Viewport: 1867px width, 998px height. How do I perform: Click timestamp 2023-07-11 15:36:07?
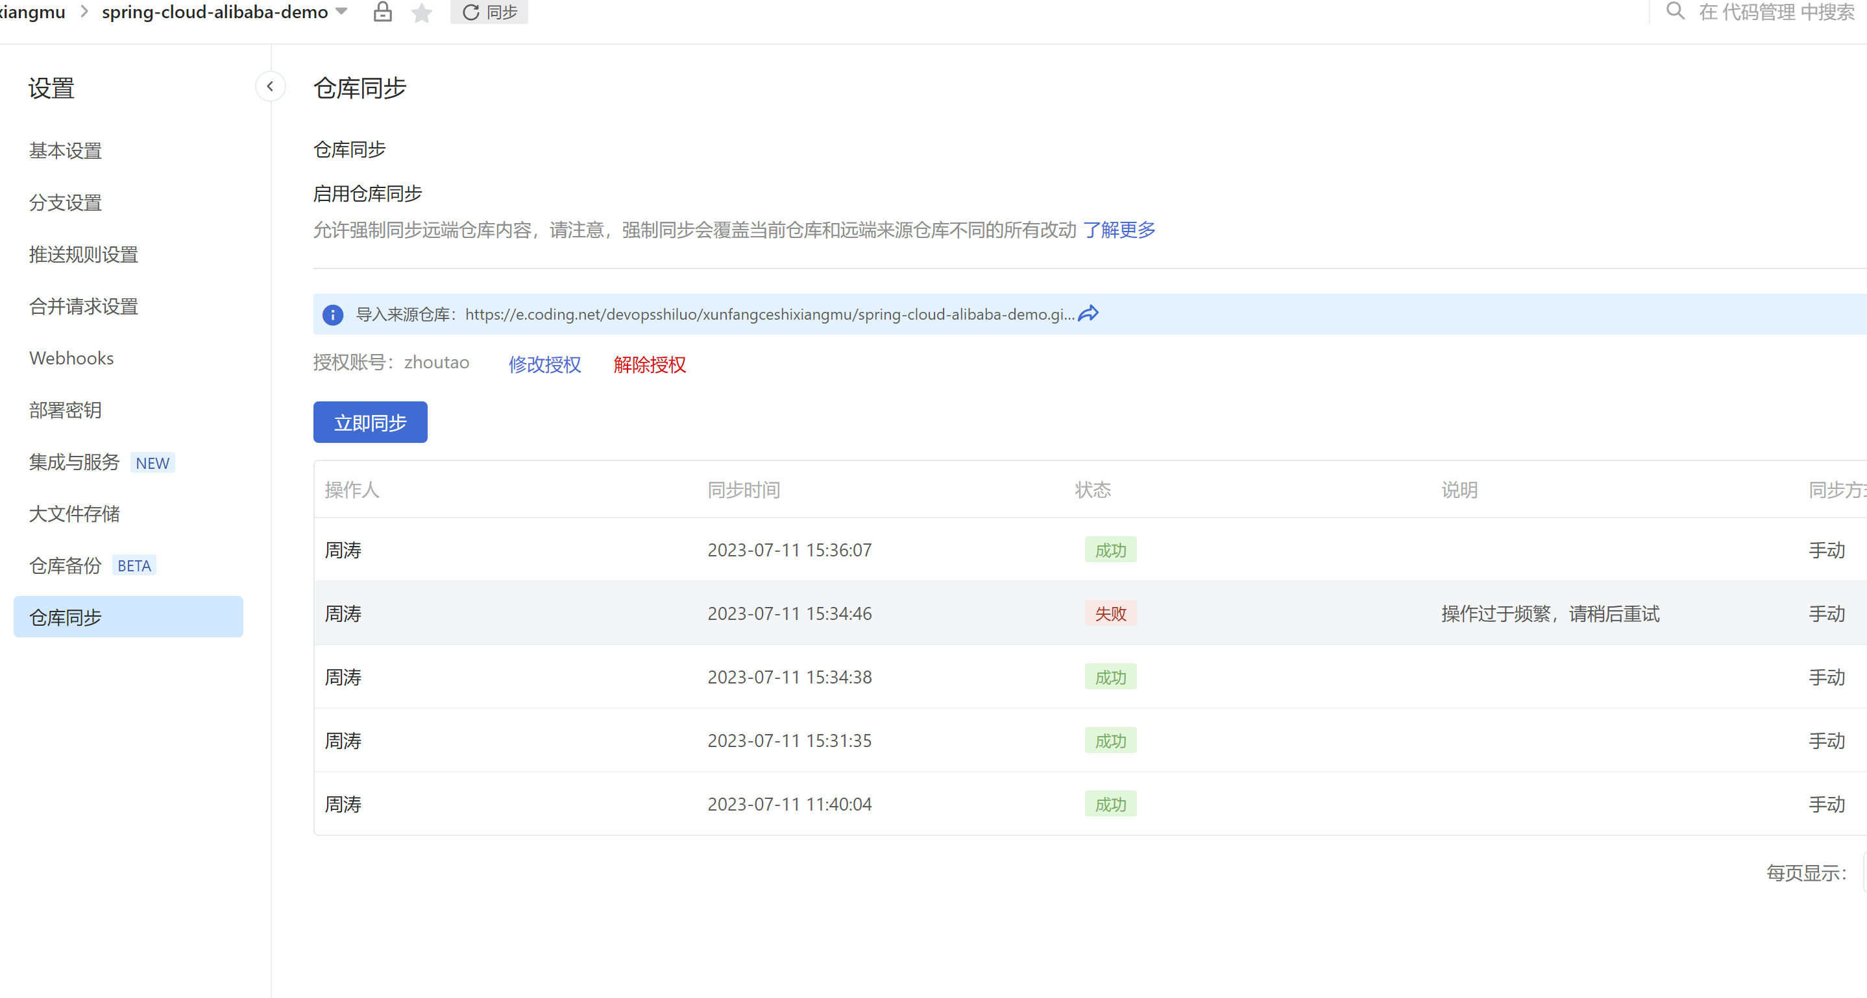click(789, 550)
